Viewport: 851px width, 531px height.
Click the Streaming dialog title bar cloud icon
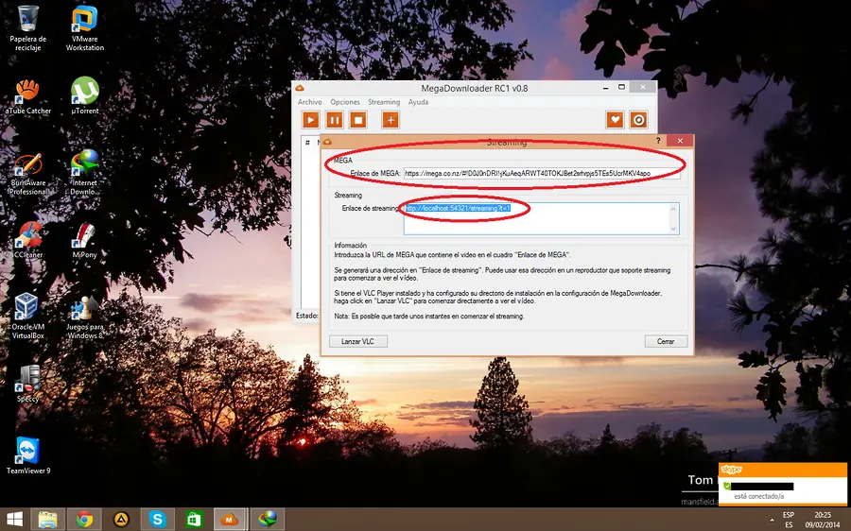tap(327, 142)
